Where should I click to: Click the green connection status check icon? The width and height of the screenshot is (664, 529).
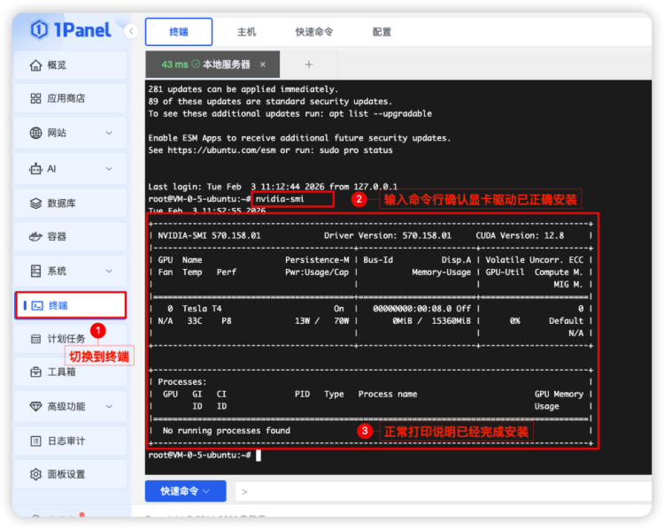pyautogui.click(x=196, y=65)
